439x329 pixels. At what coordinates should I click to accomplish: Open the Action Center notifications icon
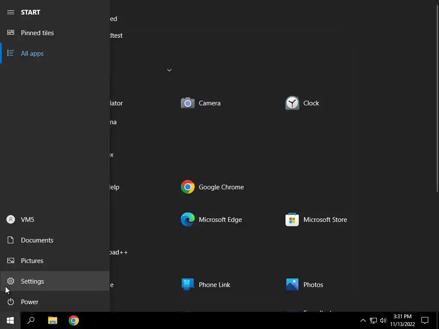pyautogui.click(x=425, y=320)
